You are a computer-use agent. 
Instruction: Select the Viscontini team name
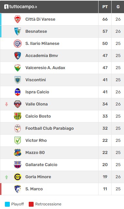pos(36,80)
